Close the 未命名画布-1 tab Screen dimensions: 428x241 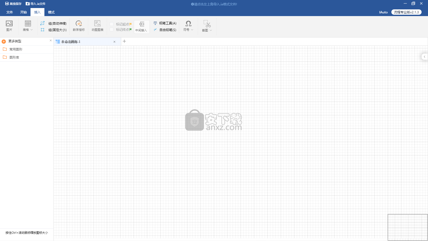point(114,42)
